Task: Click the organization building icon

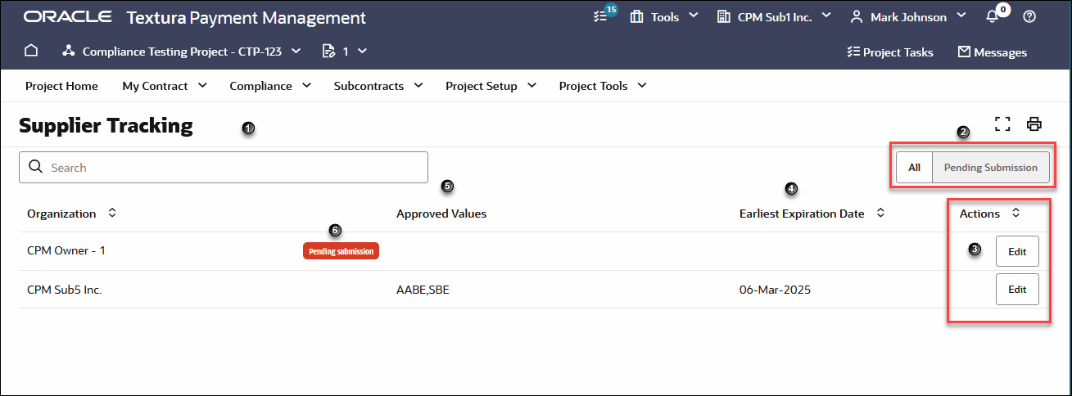Action: [x=724, y=16]
